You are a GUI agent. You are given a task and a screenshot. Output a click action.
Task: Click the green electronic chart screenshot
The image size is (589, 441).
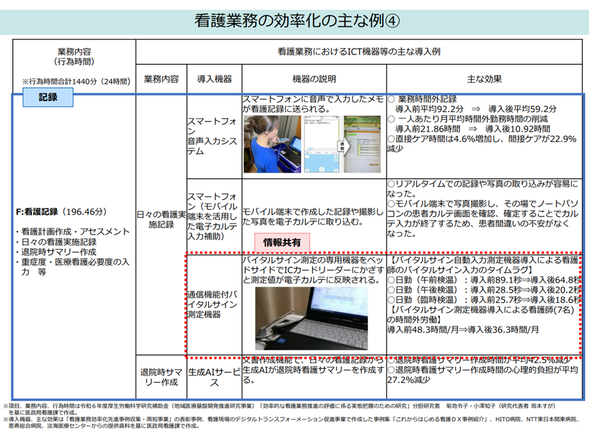click(363, 146)
